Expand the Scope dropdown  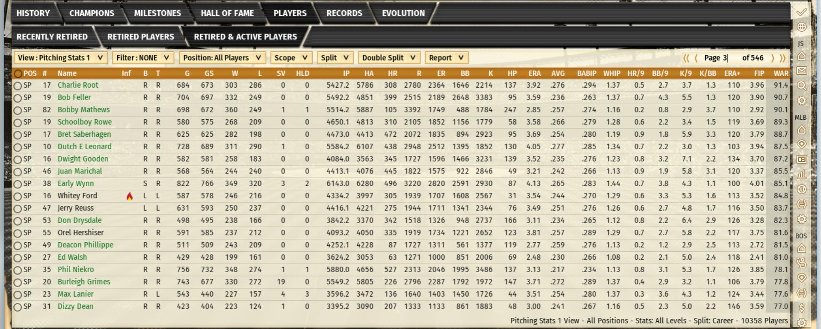pos(291,58)
